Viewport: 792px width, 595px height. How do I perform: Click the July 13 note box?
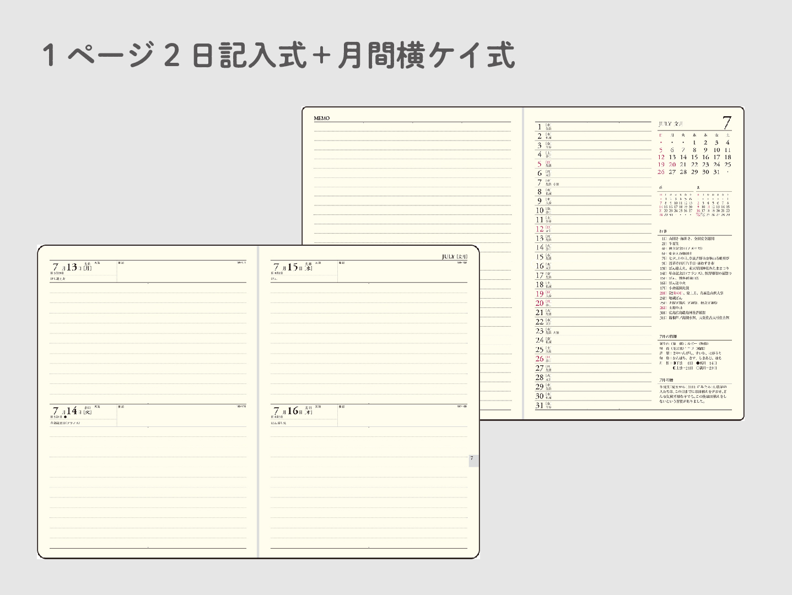[x=181, y=272]
